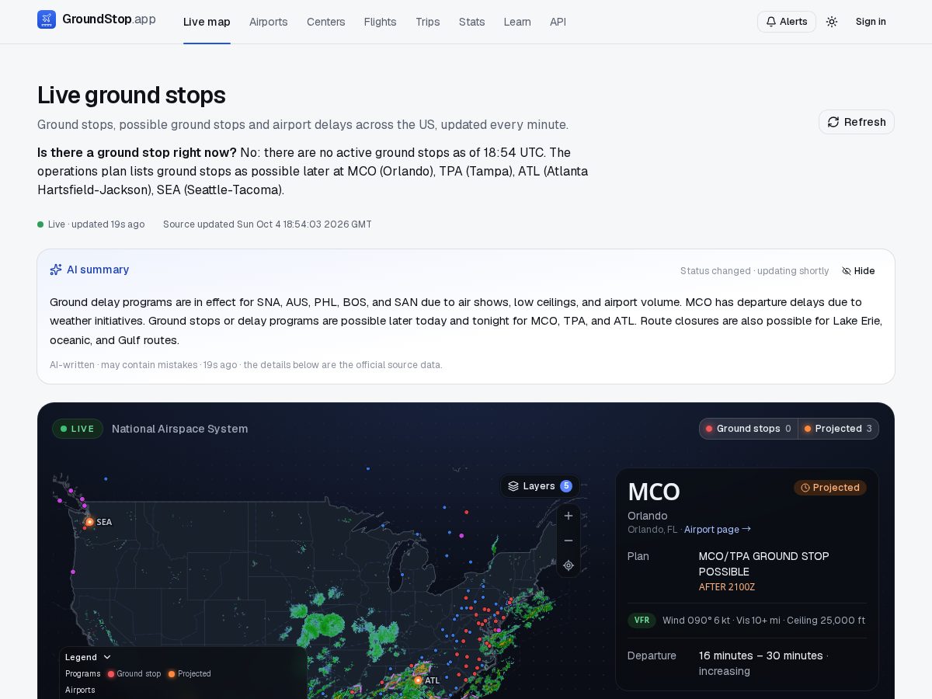Click the locate/recenter map icon
The width and height of the screenshot is (932, 699).
(569, 565)
